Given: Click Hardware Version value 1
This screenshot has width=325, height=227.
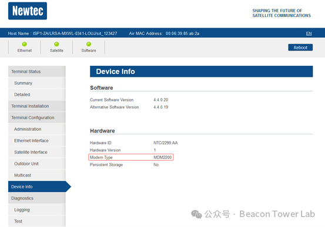Looking at the screenshot, I should pos(155,150).
